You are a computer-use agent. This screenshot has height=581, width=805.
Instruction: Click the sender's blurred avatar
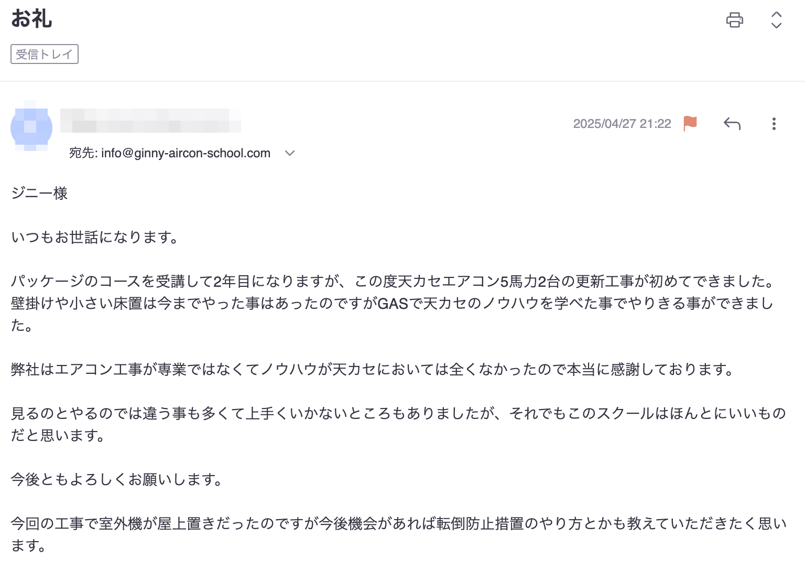(31, 127)
